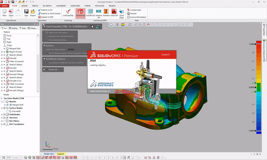
Task: Toggle the Pause At checkbox
Action: [x=47, y=69]
